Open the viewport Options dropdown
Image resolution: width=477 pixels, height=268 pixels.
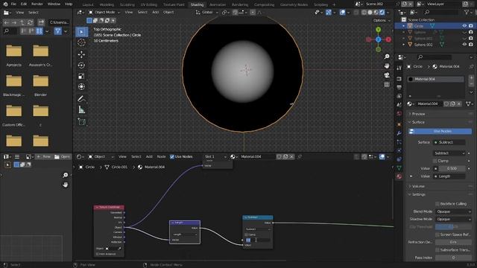pos(382,20)
